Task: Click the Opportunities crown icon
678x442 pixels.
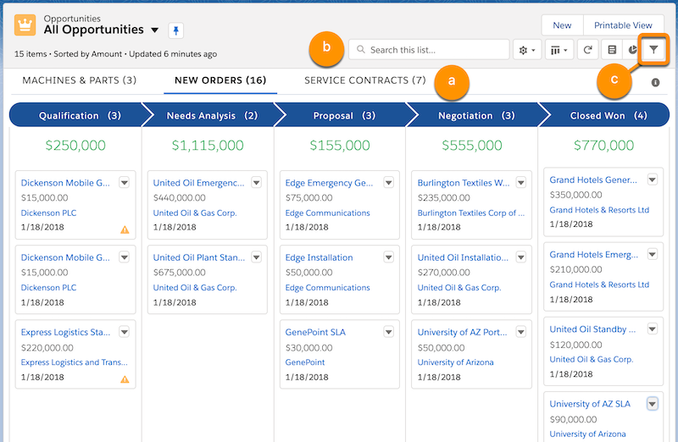Action: point(25,25)
